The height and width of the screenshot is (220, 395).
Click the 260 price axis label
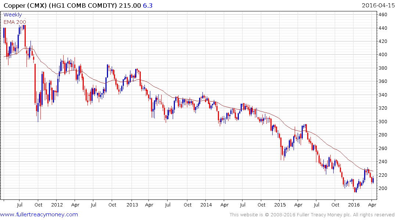pos(383,148)
